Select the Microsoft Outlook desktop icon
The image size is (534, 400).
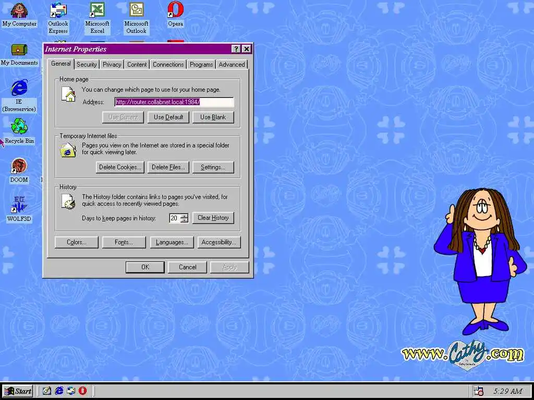tap(136, 18)
